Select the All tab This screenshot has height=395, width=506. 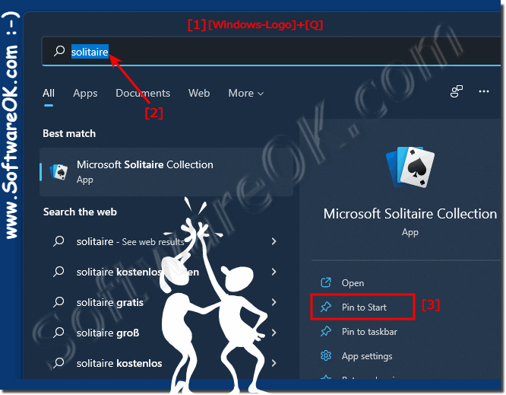coord(49,93)
